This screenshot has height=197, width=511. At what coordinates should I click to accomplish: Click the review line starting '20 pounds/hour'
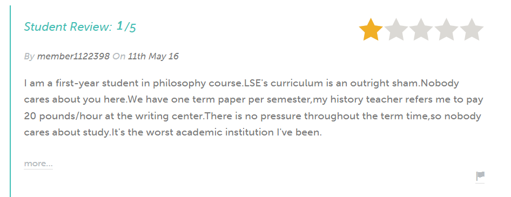[x=253, y=116]
